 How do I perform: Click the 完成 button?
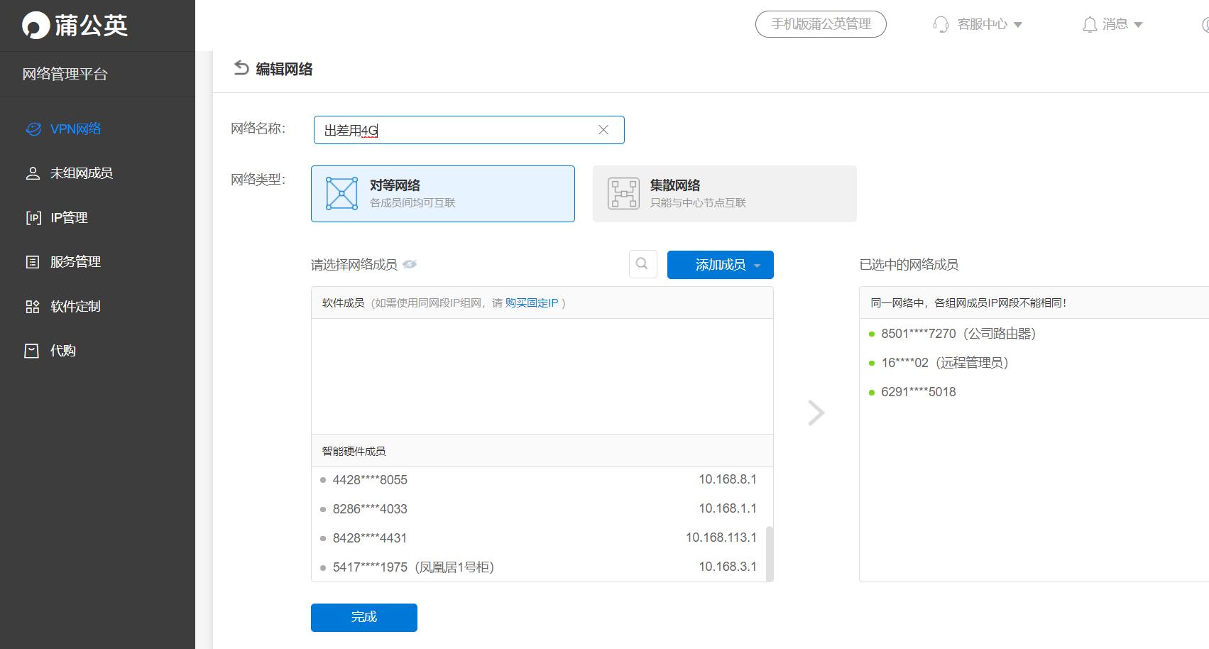363,617
